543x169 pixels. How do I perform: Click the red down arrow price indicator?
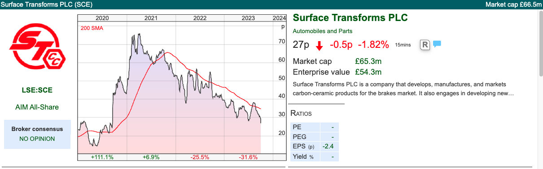tap(319, 45)
